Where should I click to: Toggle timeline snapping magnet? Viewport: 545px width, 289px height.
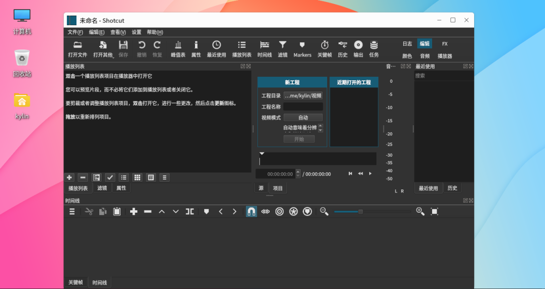point(251,211)
